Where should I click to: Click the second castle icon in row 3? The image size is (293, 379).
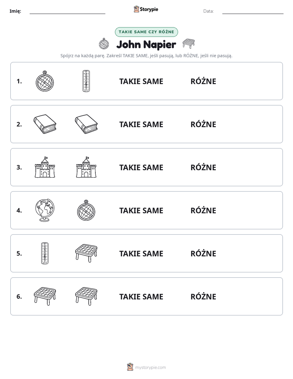point(86,167)
